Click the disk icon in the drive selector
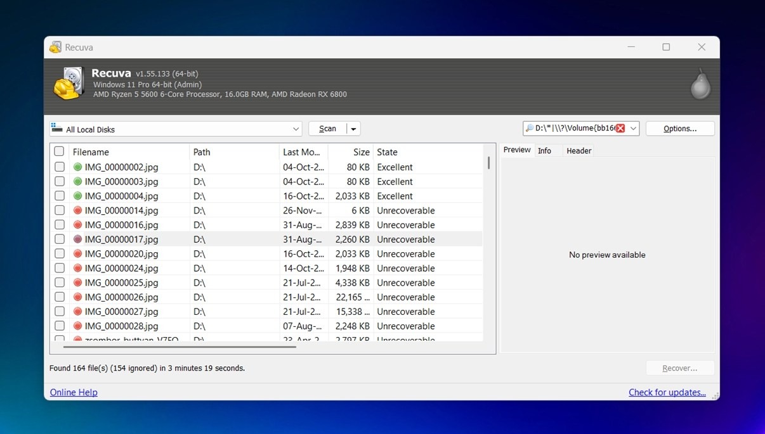This screenshot has height=434, width=765. 57,128
